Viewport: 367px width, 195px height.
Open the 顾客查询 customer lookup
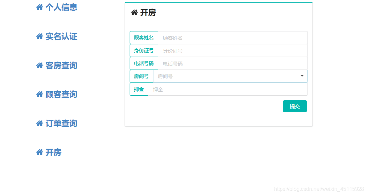coord(61,94)
